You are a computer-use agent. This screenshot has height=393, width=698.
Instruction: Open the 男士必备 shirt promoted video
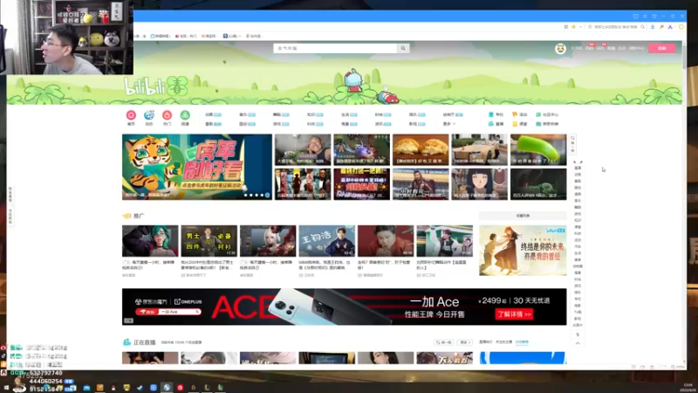pos(209,241)
